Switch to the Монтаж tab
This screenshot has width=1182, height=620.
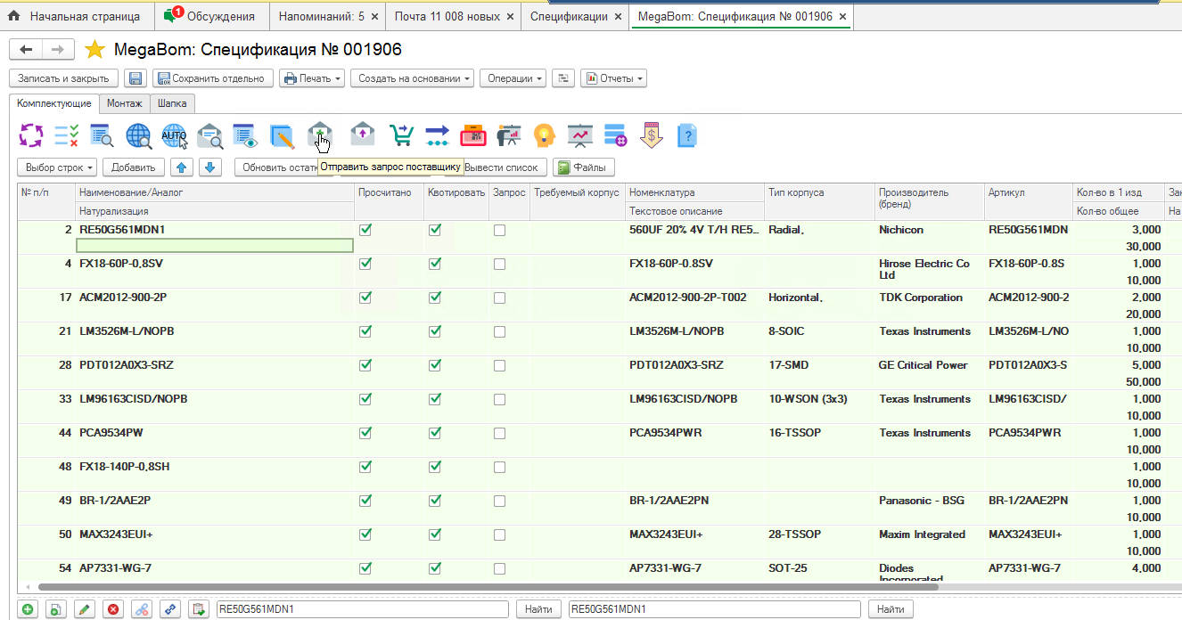pos(125,103)
